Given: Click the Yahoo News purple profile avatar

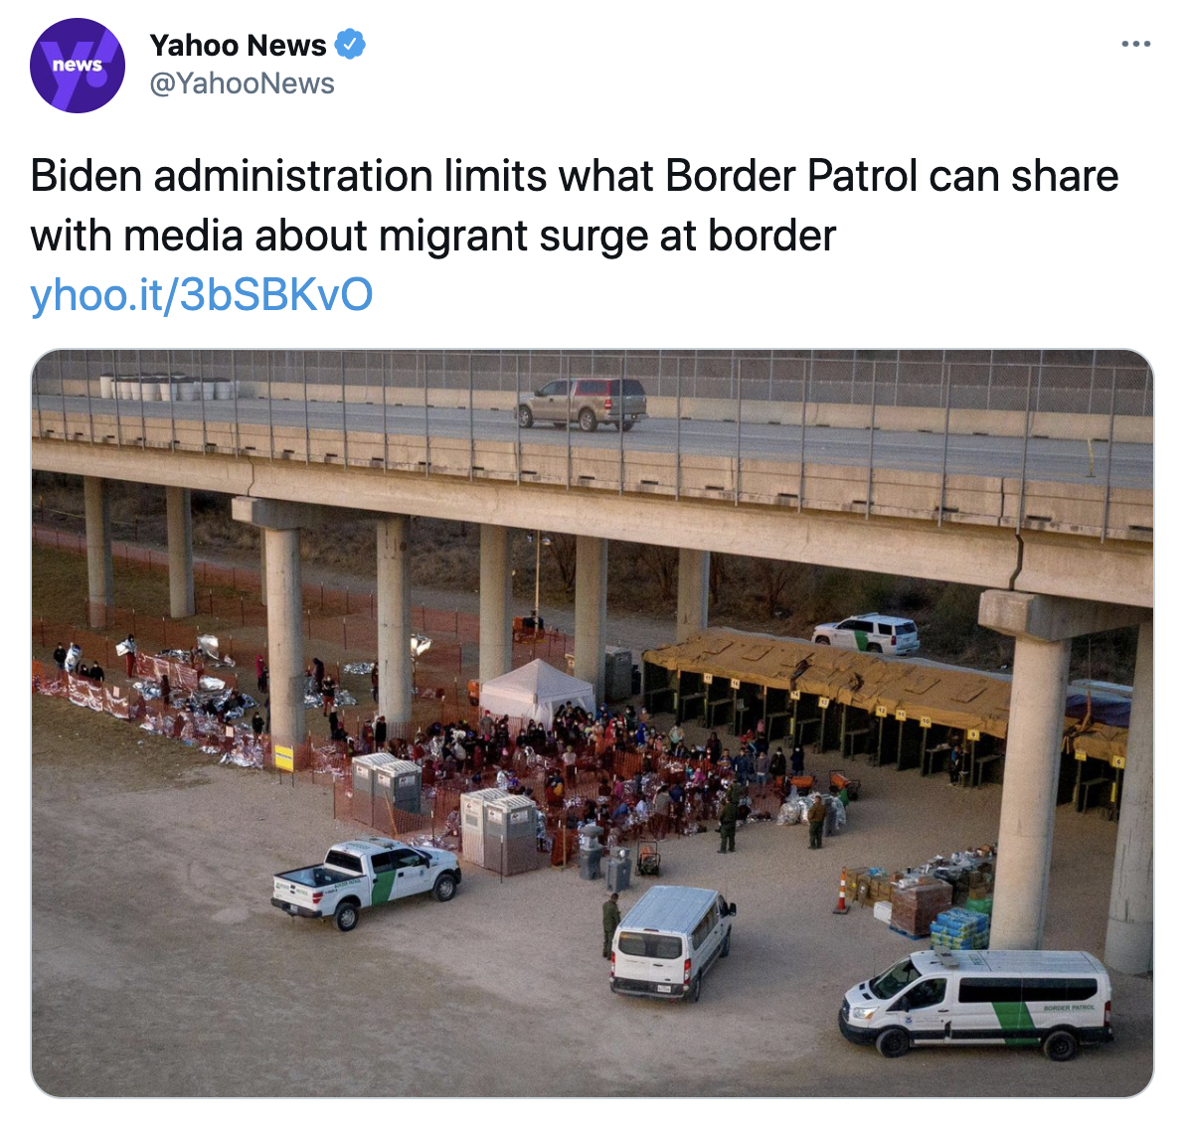Looking at the screenshot, I should (x=78, y=66).
